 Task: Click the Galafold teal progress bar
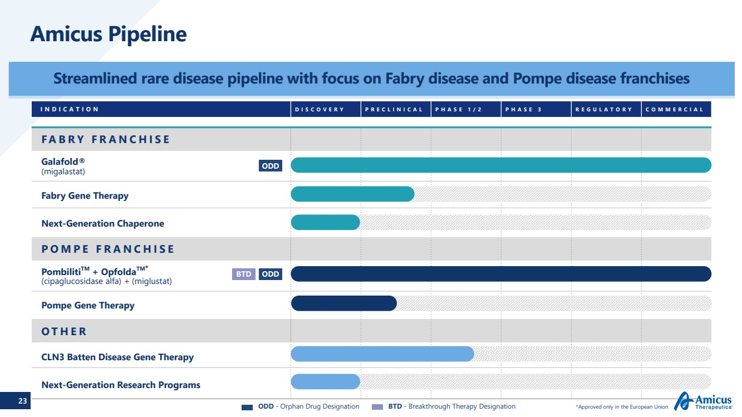point(501,165)
